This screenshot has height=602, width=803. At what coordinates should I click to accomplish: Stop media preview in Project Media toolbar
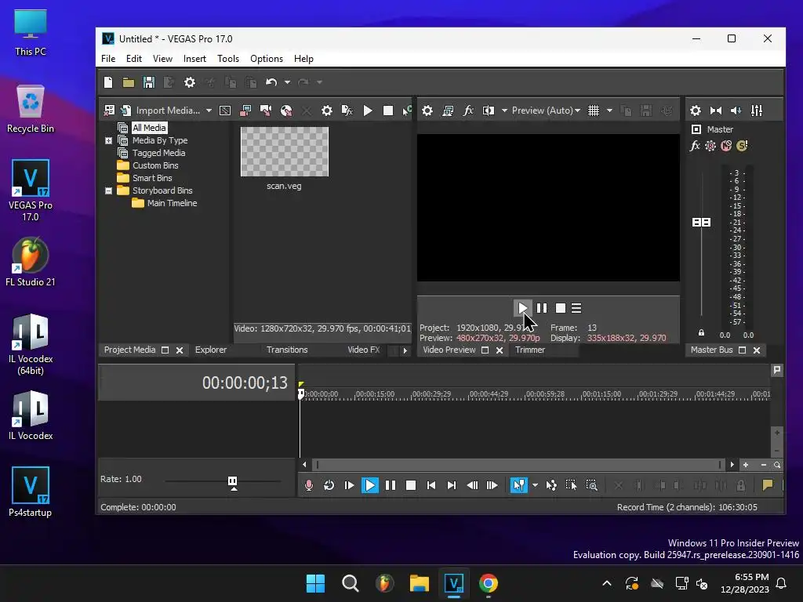coord(388,111)
